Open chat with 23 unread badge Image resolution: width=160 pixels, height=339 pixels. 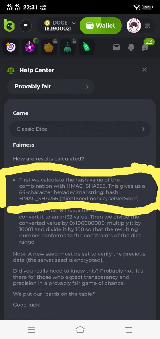pyautogui.click(x=146, y=46)
